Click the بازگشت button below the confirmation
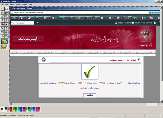The height and width of the screenshot is (118, 163). [x=90, y=95]
